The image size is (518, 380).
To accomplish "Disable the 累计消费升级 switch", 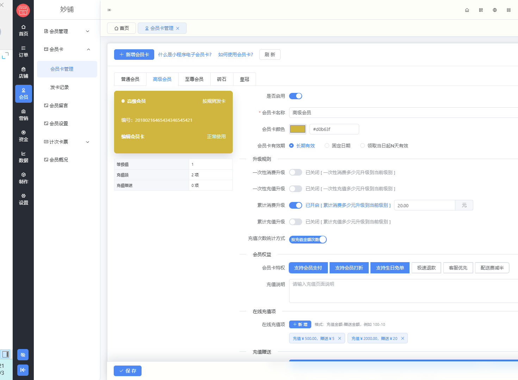I will (x=295, y=205).
